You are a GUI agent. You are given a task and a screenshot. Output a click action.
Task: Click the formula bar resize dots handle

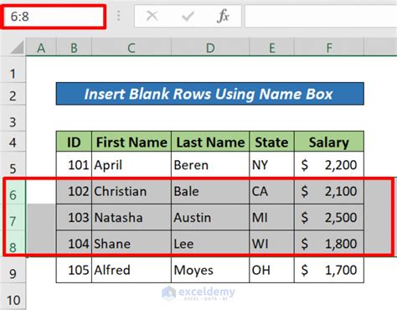pyautogui.click(x=119, y=16)
